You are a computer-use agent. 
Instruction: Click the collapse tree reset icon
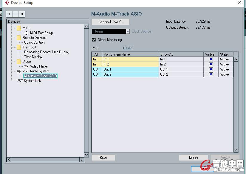(22, 14)
